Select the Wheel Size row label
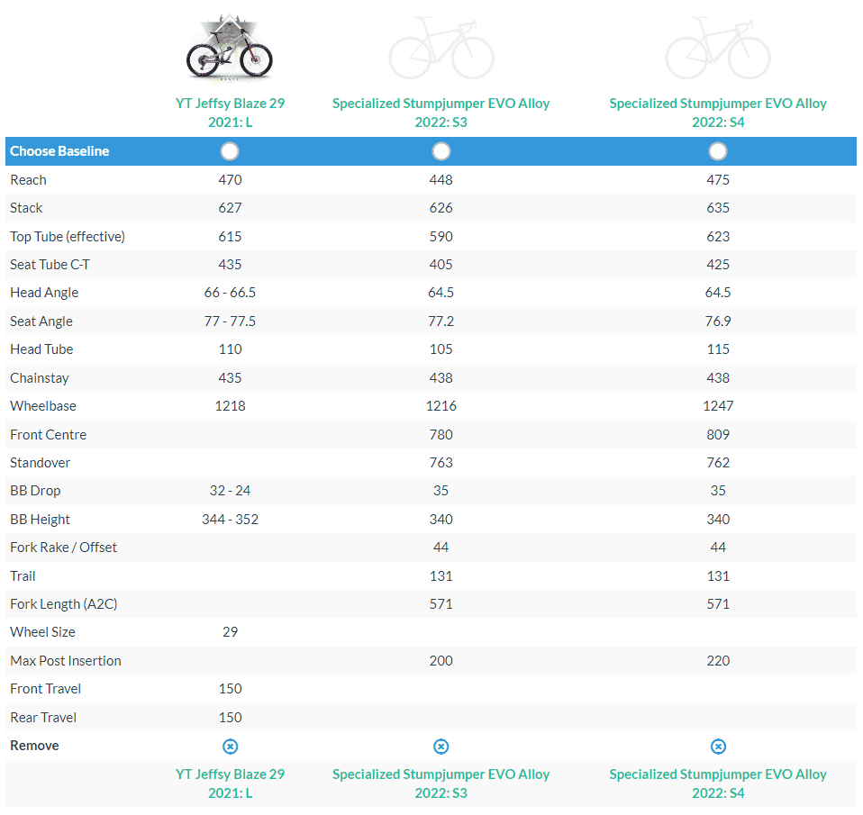Screen dimensions: 863x815 [43, 632]
